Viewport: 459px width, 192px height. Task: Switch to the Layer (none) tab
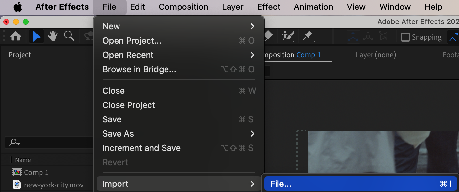point(376,55)
